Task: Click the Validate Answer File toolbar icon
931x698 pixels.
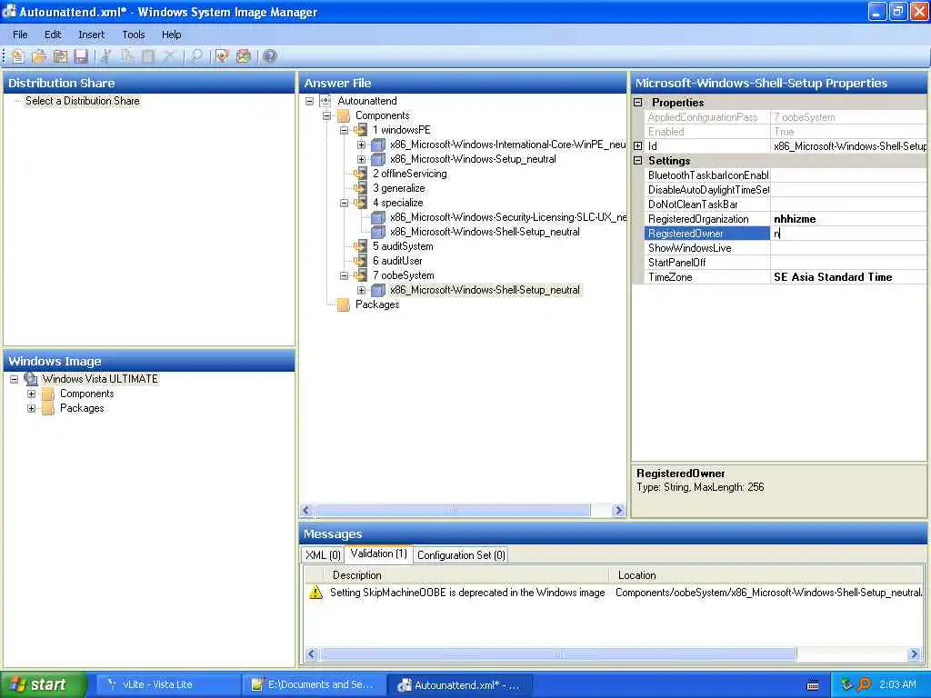Action: pos(222,56)
